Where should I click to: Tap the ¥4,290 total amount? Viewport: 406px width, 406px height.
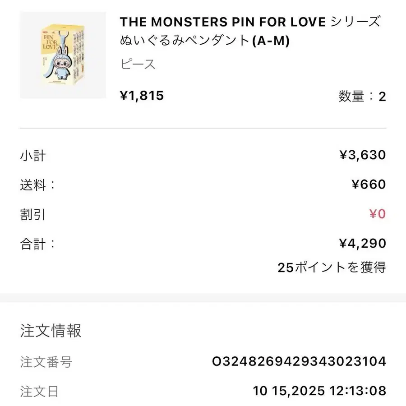362,244
